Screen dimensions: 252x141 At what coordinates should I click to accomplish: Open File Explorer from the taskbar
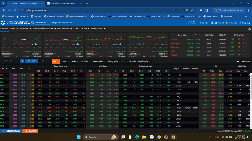(144, 137)
